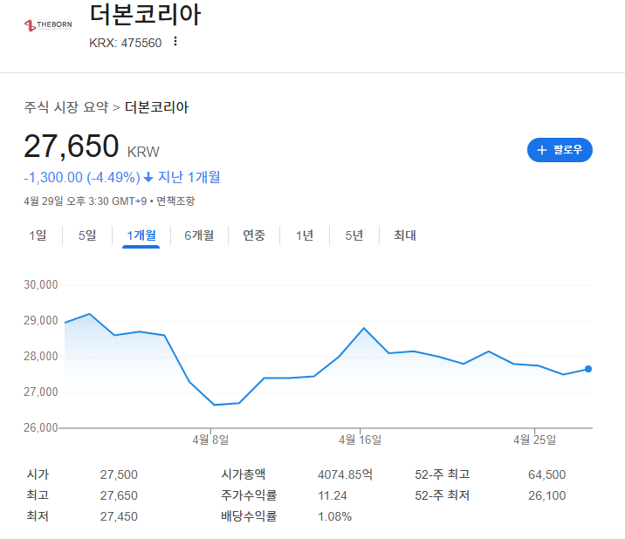Select the 1개월 range tab

pos(141,235)
